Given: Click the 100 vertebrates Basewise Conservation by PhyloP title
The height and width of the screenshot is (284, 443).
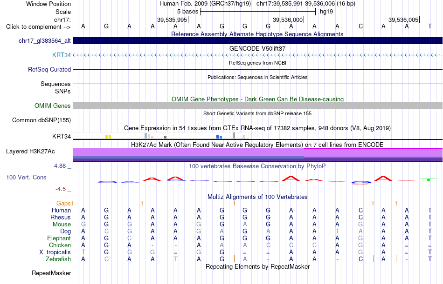Looking at the screenshot, I should point(257,166).
